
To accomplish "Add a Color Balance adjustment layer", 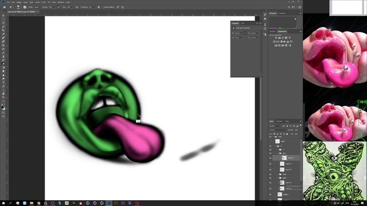I will pos(278,42).
